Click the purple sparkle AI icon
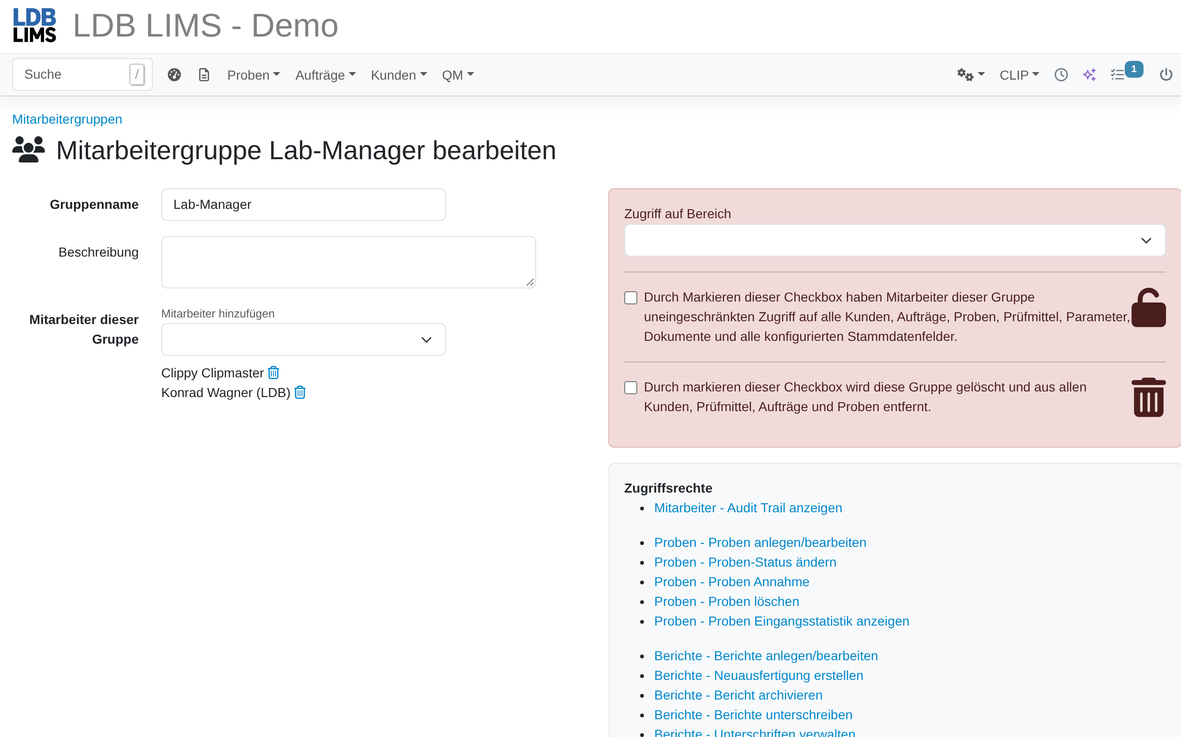The height and width of the screenshot is (737, 1181). [x=1089, y=74]
